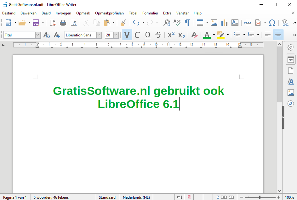The image size is (297, 200).
Task: Open Find and Replace tool
Action: coord(167,23)
